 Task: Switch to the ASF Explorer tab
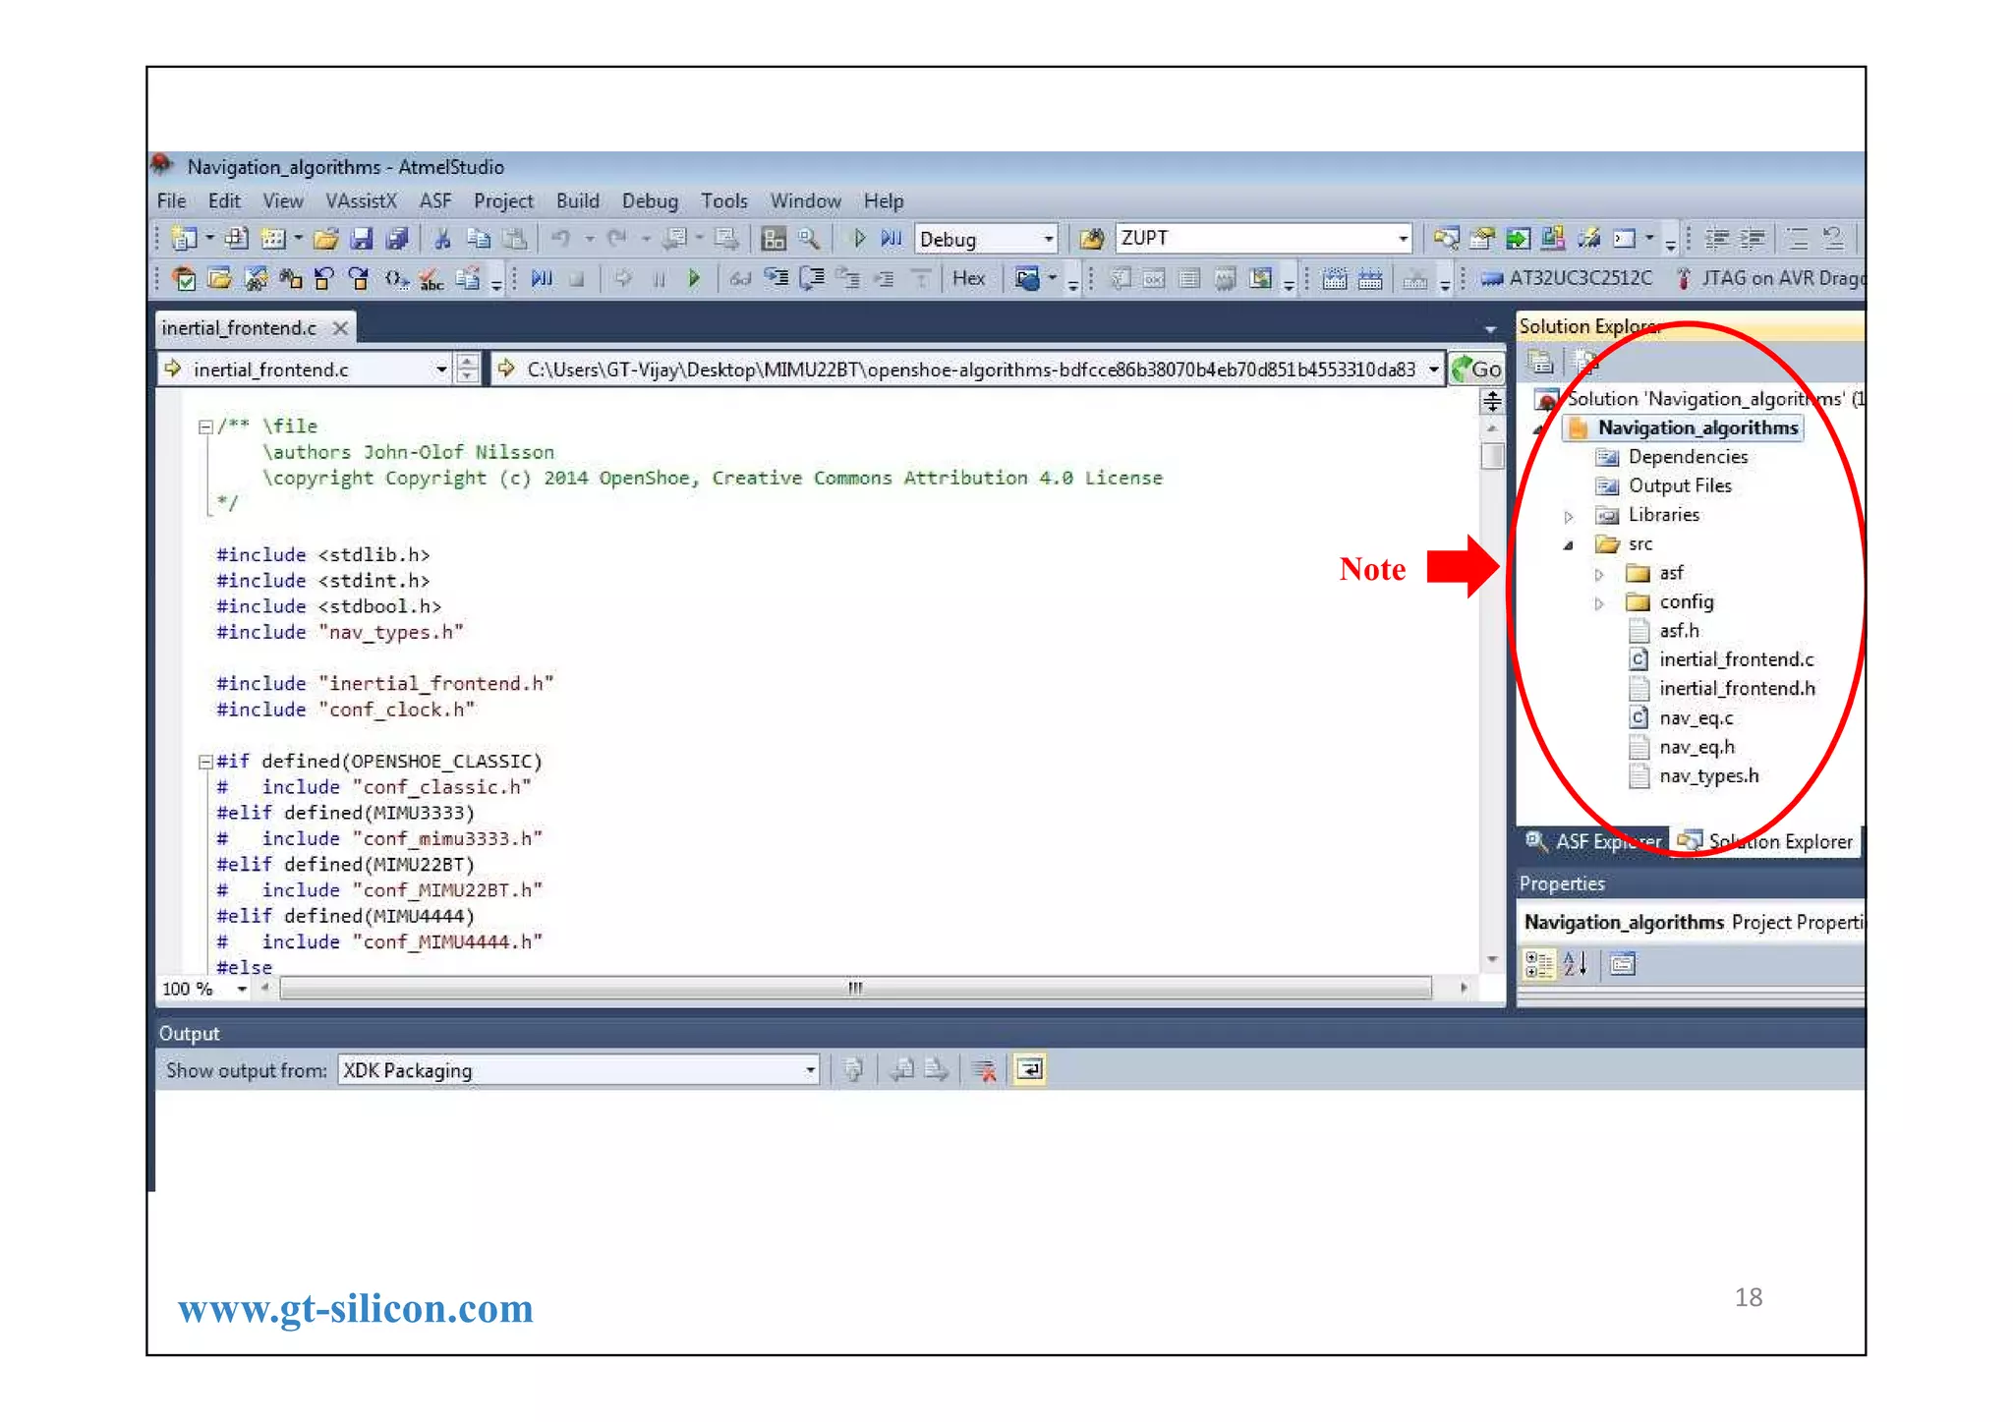pos(1593,841)
